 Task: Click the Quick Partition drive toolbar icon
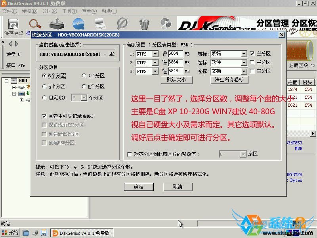[x=57, y=24]
